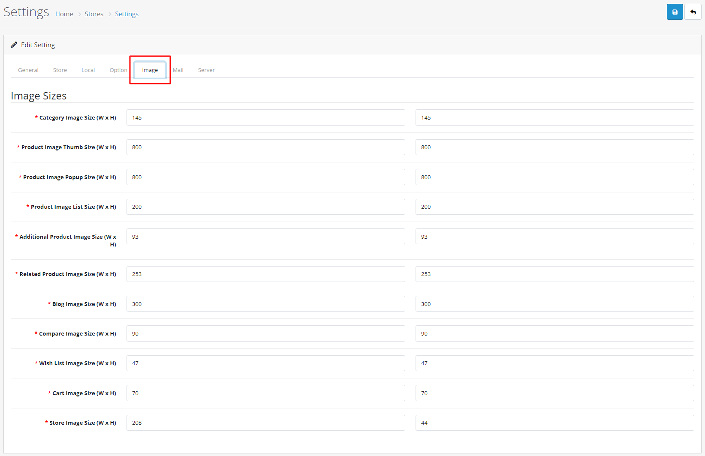
Task: Switch to the General tab
Action: 28,70
